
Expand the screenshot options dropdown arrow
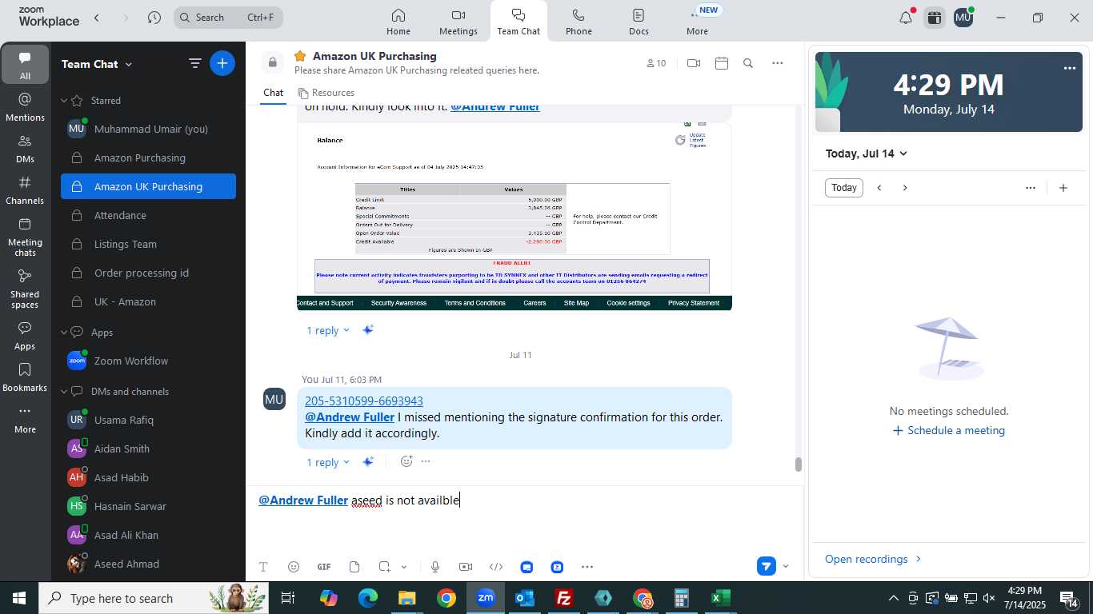[404, 567]
